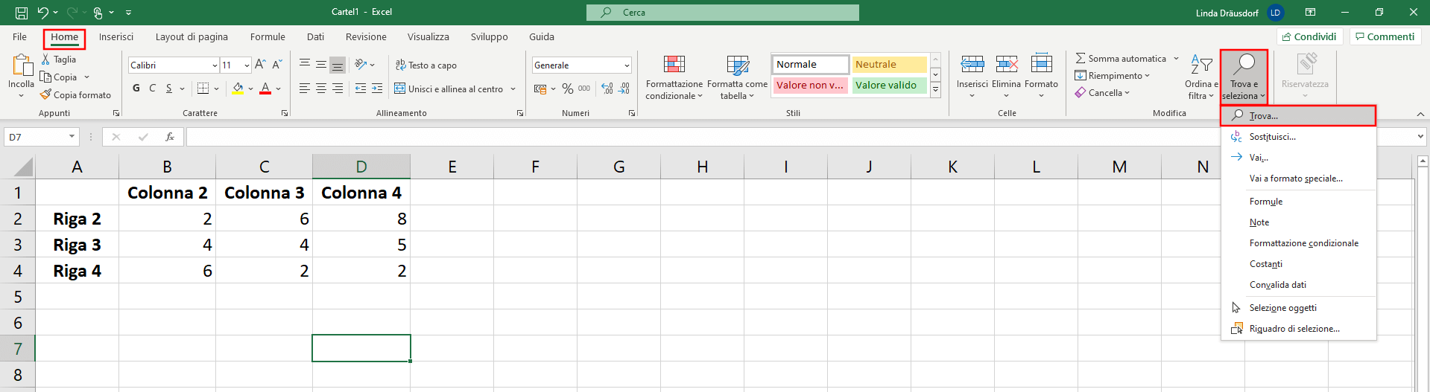The image size is (1430, 392).
Task: Click the Somma automatica sigma icon
Action: point(1080,58)
